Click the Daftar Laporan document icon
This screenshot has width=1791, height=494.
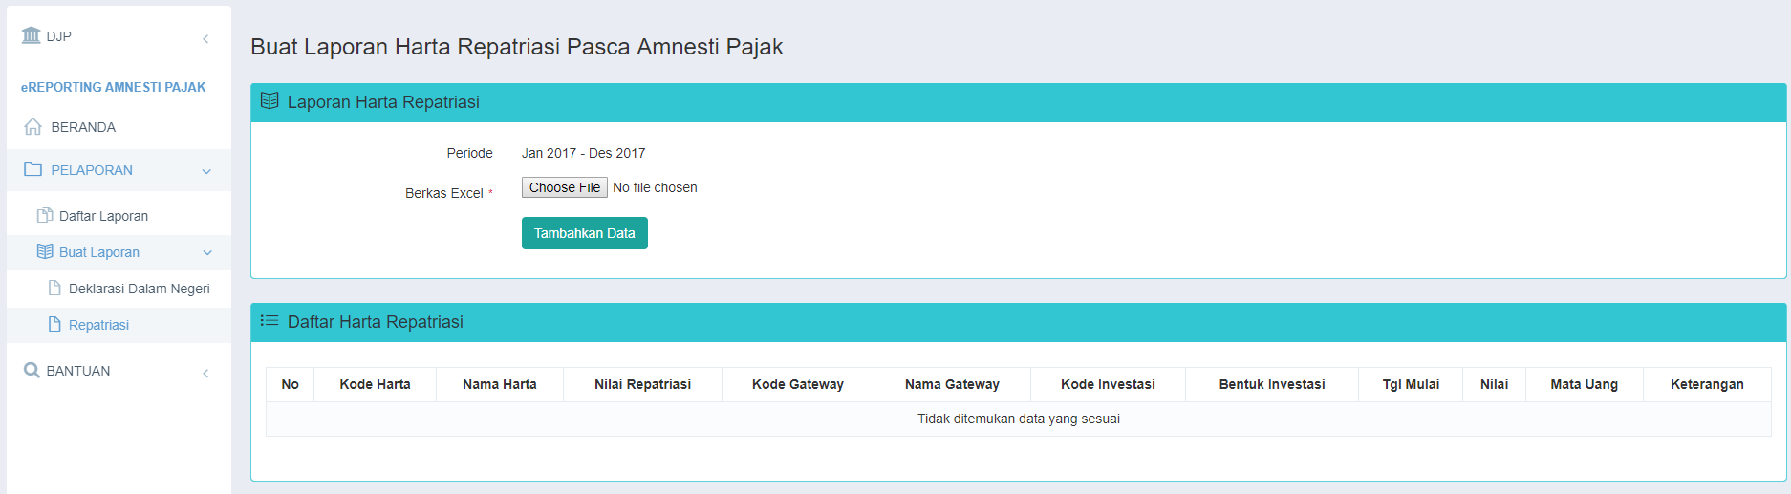point(44,216)
